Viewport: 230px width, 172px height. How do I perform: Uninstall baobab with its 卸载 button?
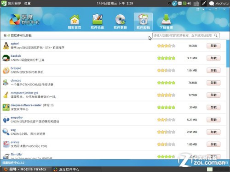coord(213,58)
